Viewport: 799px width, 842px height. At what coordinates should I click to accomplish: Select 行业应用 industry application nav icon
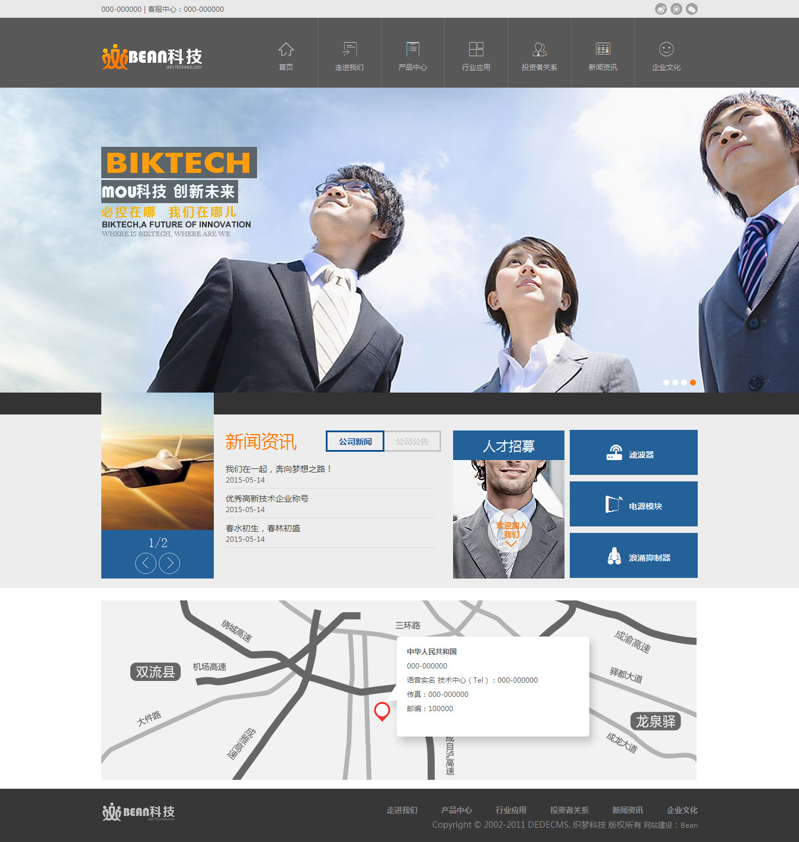point(476,50)
